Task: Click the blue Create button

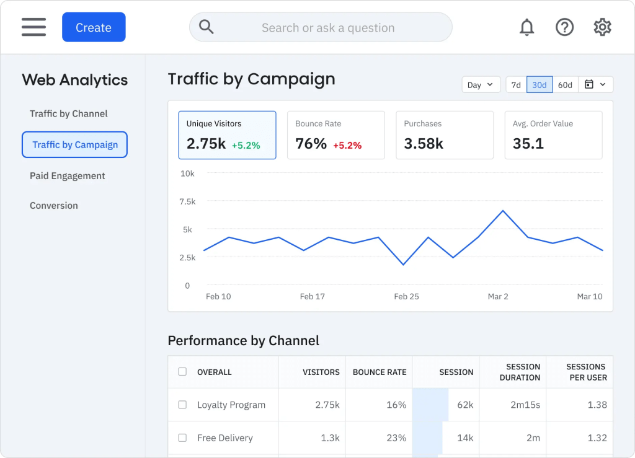Action: click(94, 27)
